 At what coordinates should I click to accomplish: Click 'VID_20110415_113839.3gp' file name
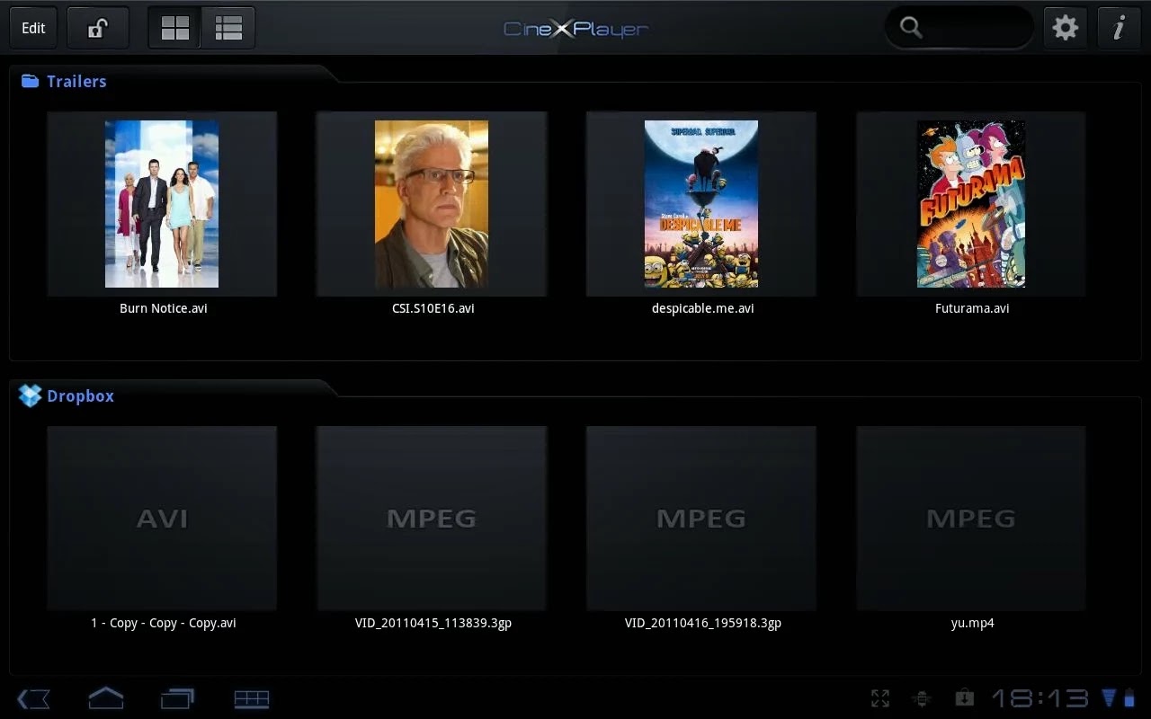(433, 623)
